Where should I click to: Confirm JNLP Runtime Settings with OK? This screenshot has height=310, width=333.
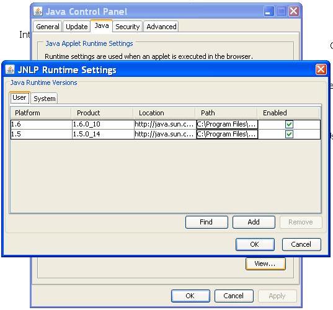[x=255, y=244]
